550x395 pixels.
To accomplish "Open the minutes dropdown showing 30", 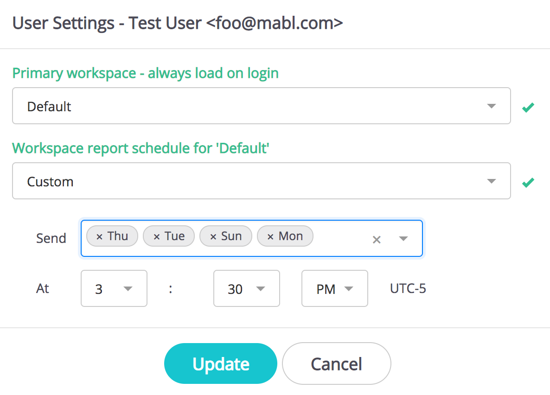I will click(x=246, y=289).
